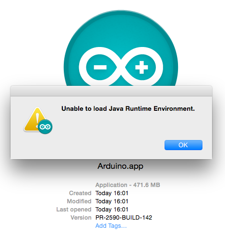Click the 'Unable to load Java Runtime Environment.' message
Screen dimensions: 225x234
point(128,109)
